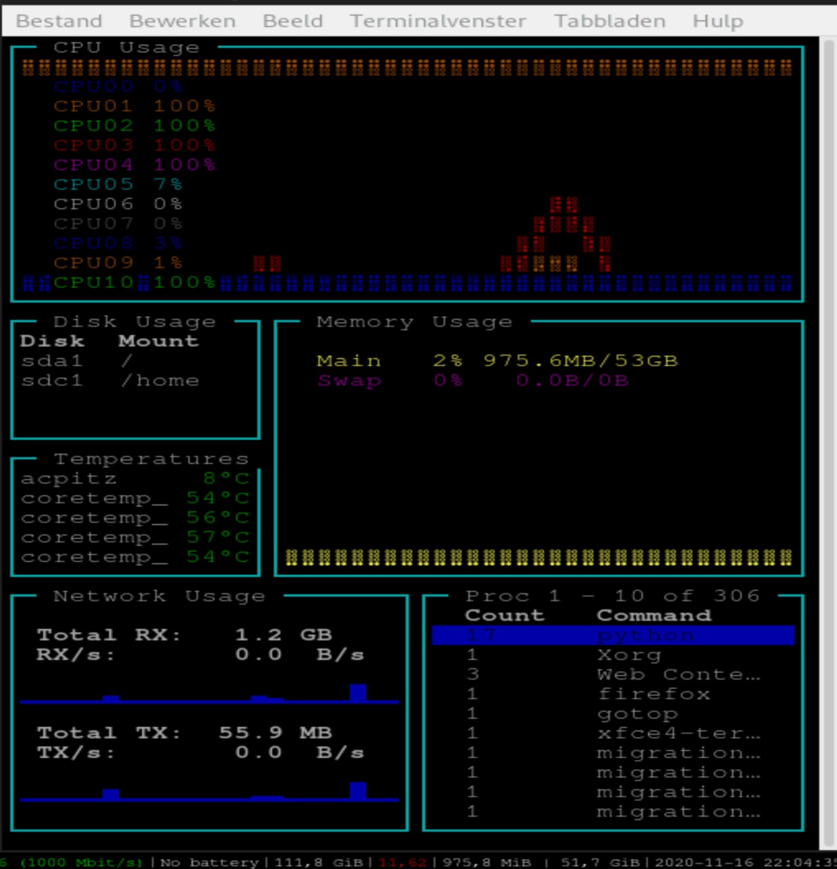Open the Bewerken menu
837x869 pixels.
pyautogui.click(x=182, y=21)
